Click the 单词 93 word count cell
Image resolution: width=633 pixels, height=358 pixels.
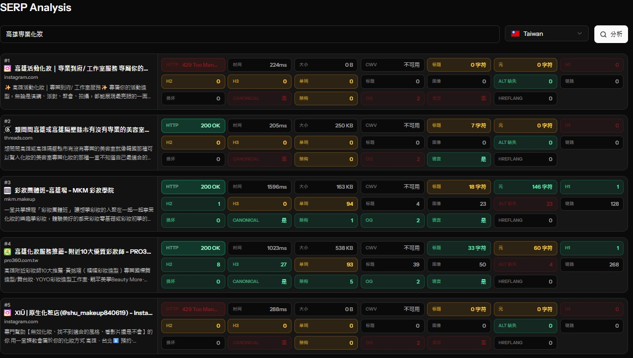tap(326, 264)
